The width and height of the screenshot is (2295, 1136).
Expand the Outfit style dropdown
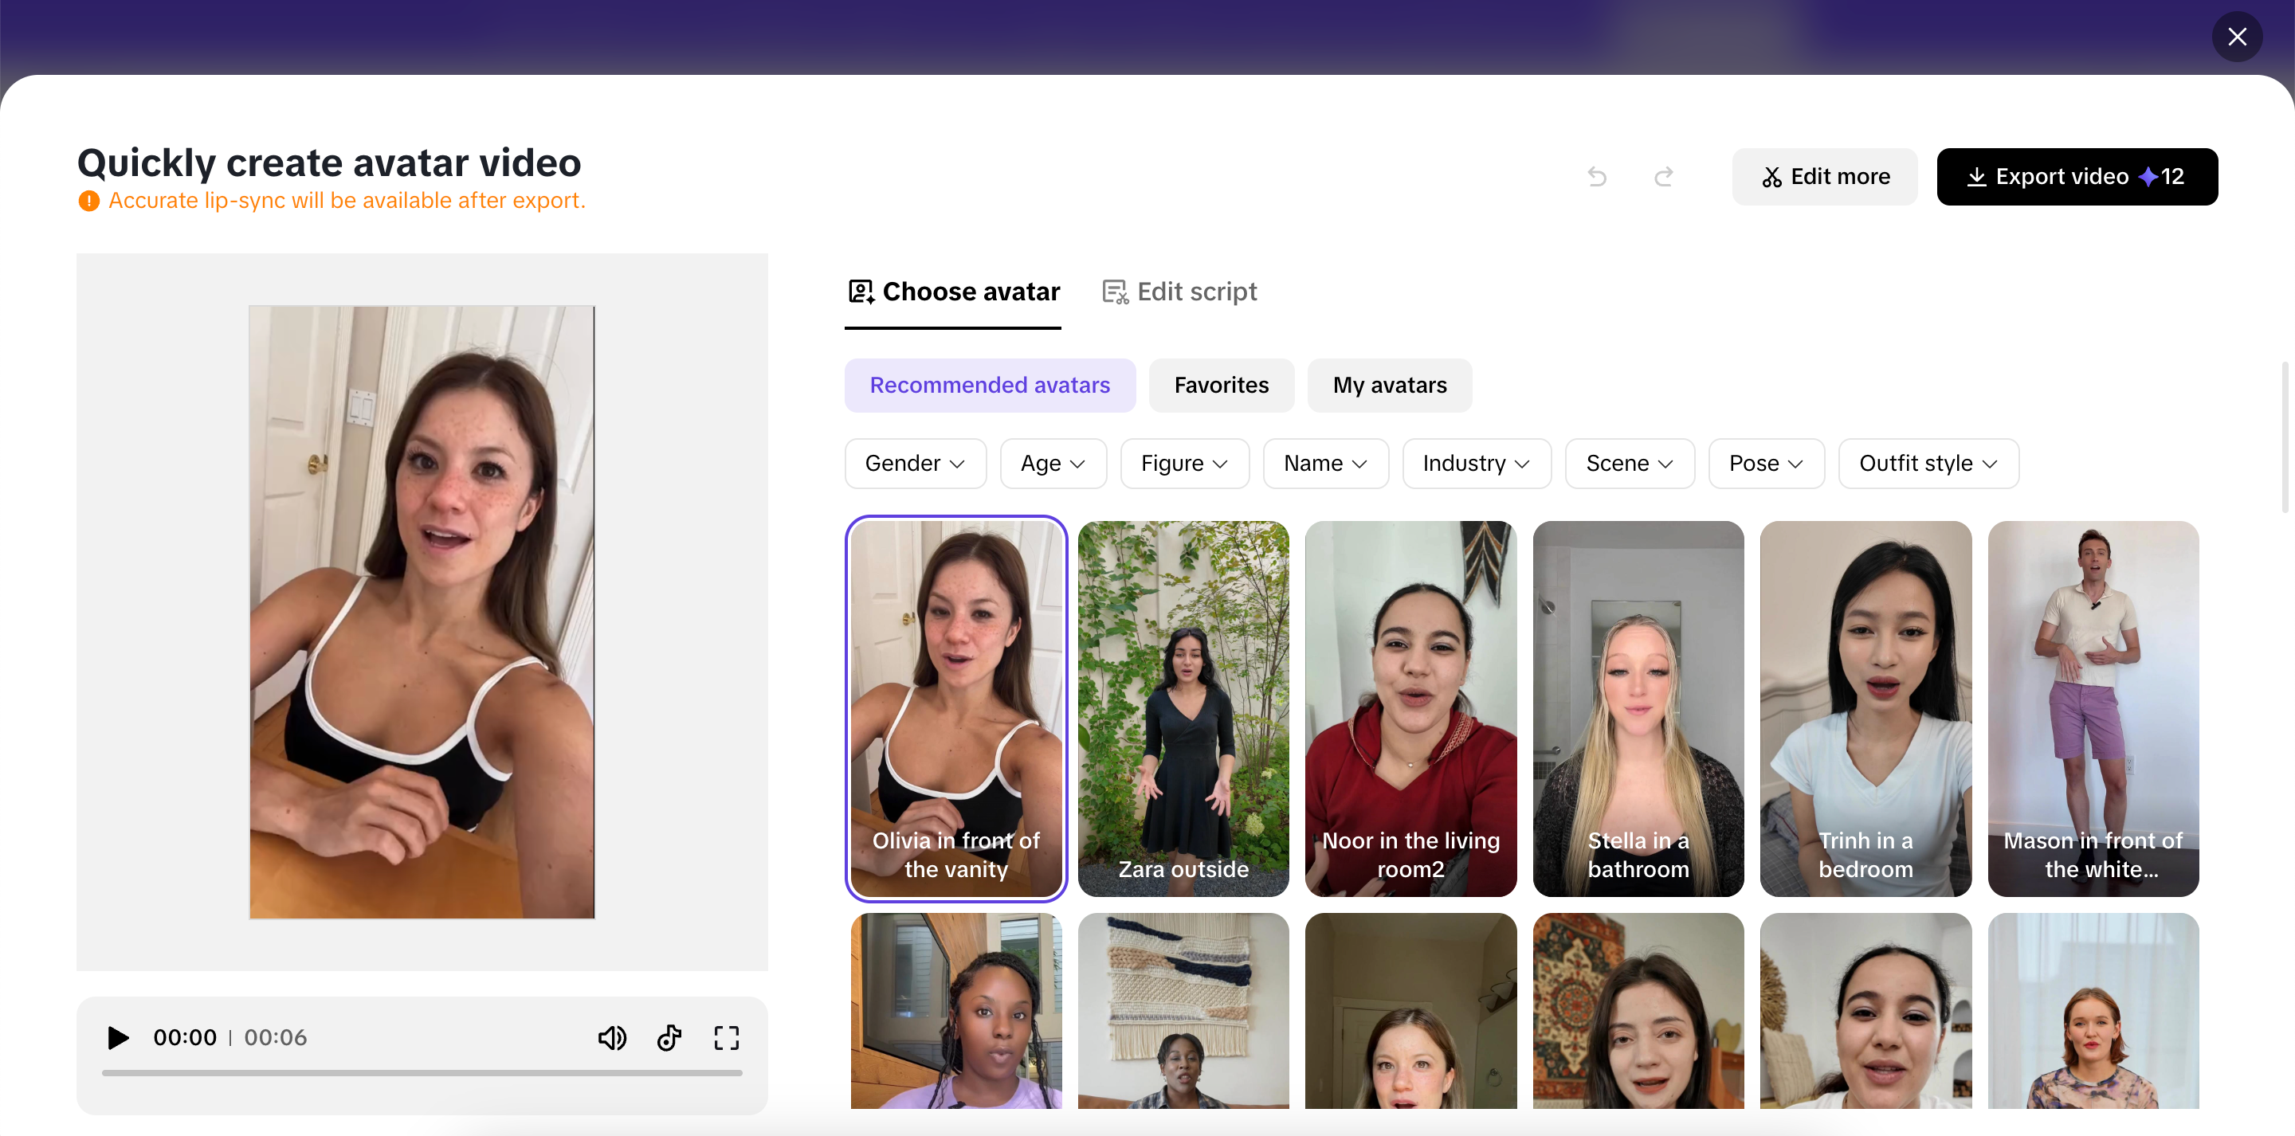coord(1928,464)
